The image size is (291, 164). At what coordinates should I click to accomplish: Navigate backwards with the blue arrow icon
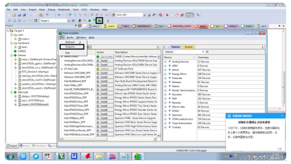(x=59, y=15)
